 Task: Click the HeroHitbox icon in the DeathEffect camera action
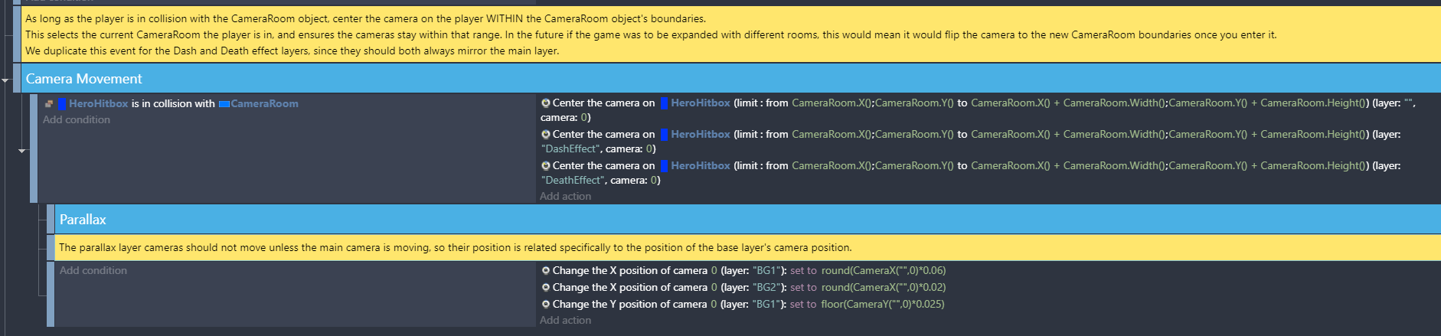pyautogui.click(x=665, y=165)
